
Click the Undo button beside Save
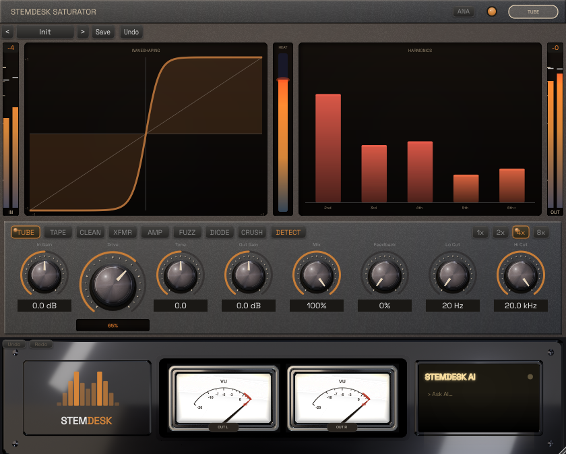131,32
